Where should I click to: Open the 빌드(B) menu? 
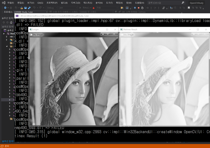tap(64, 3)
